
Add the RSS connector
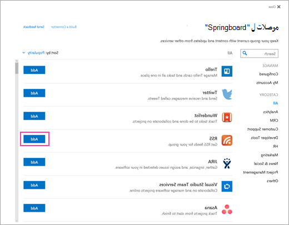34,139
